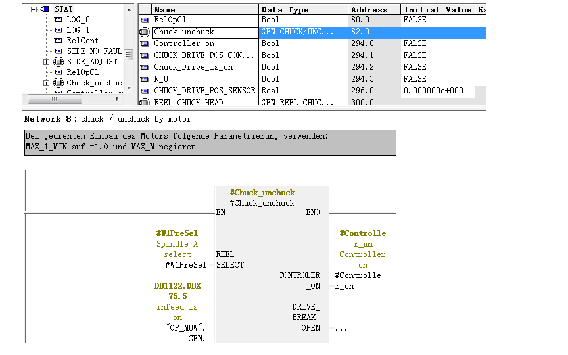Click the DRIVE_BREAK_OPEN output pin label
The image size is (568, 355).
pyautogui.click(x=306, y=318)
